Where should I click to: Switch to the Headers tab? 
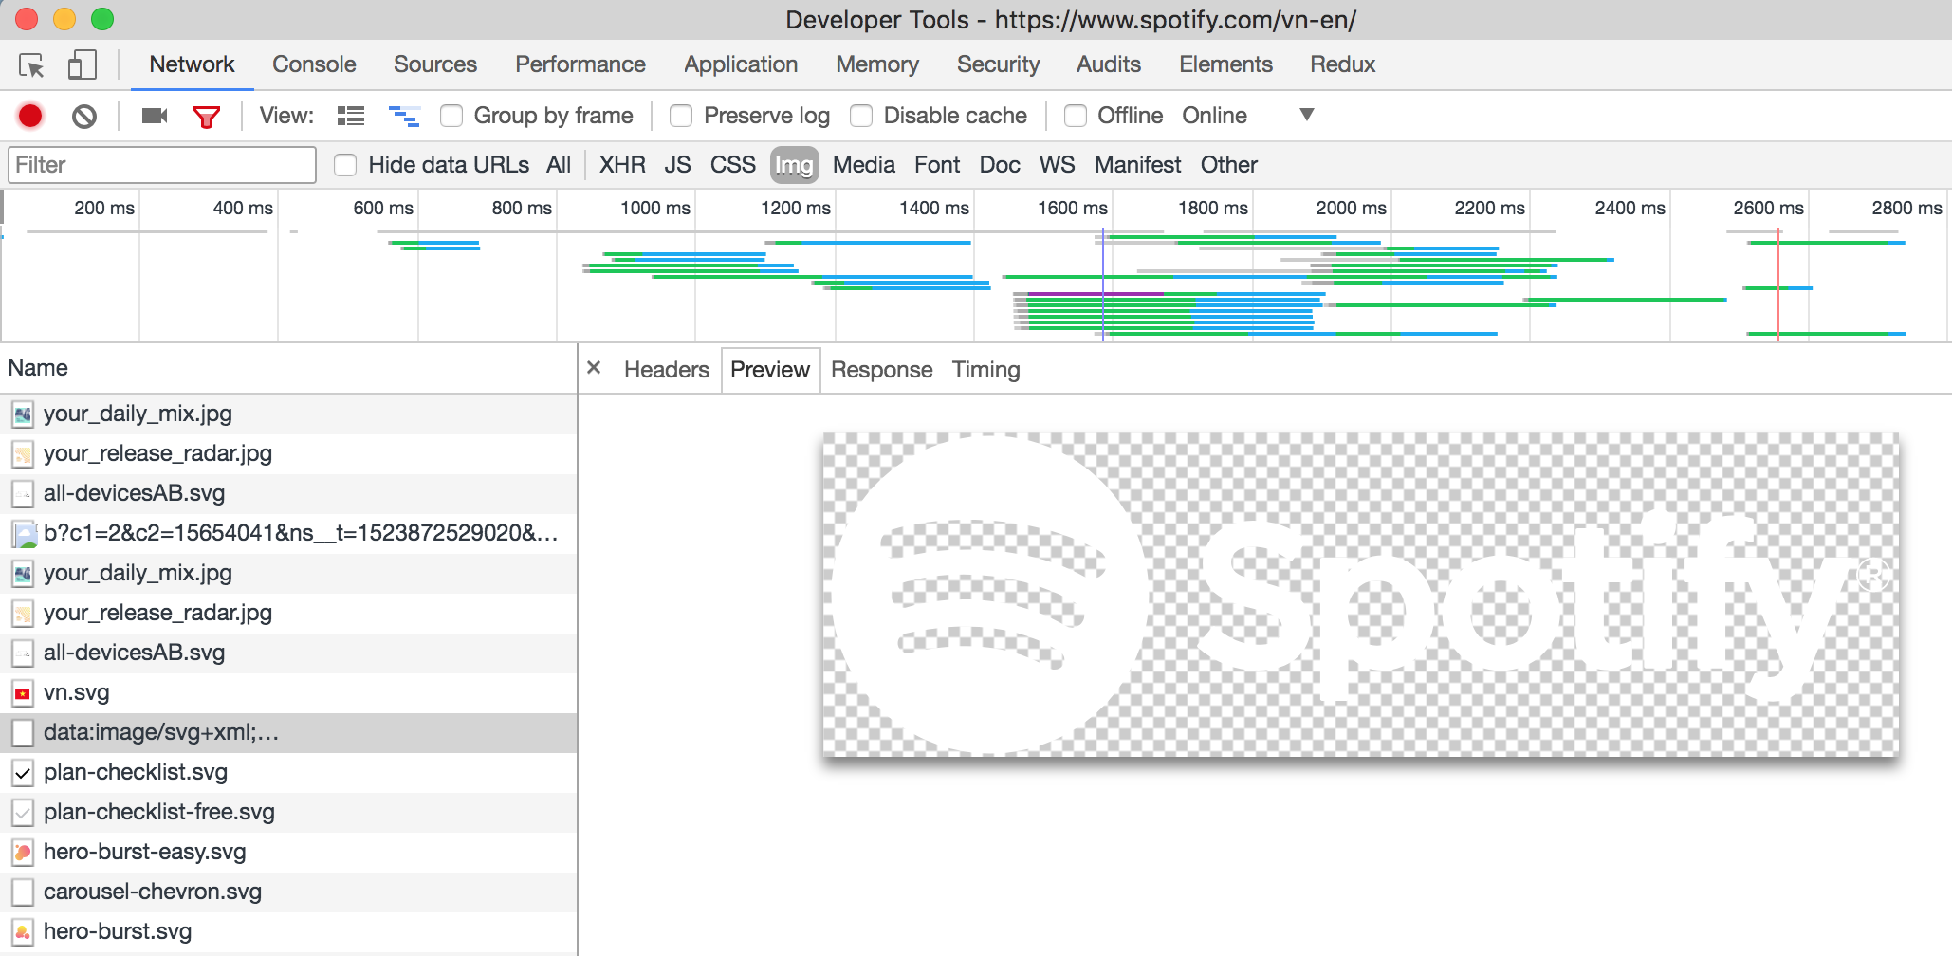(666, 370)
